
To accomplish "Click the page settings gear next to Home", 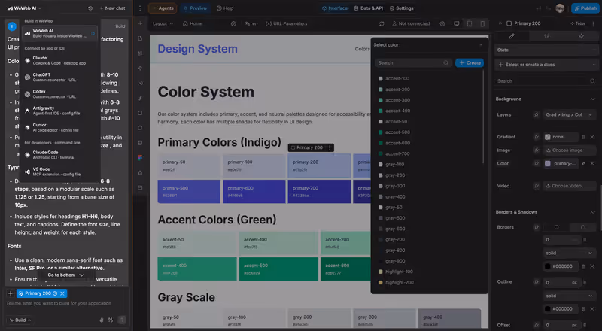I will point(233,23).
